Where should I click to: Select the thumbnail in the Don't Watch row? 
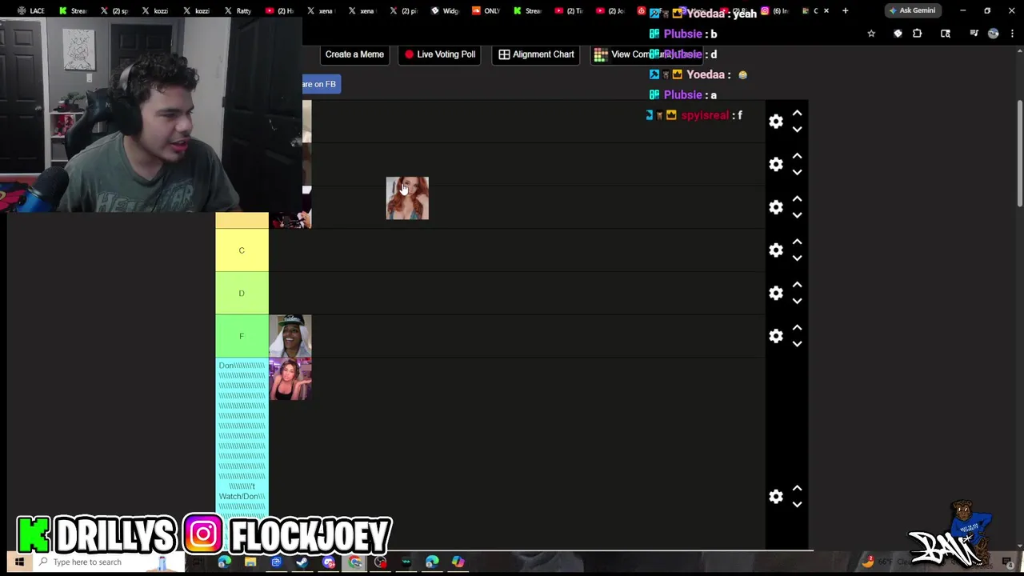click(290, 379)
